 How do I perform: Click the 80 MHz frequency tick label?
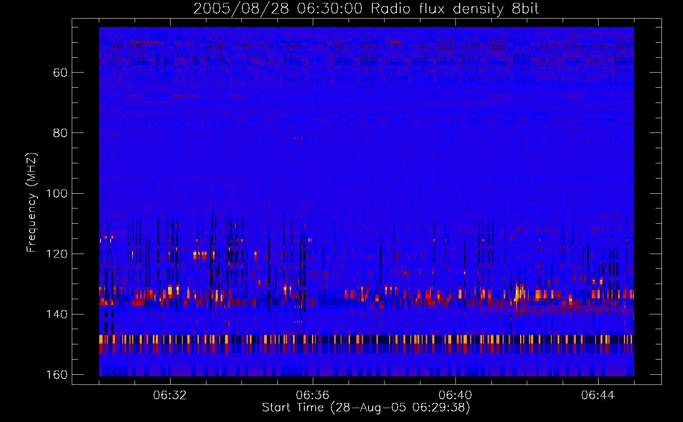[60, 133]
